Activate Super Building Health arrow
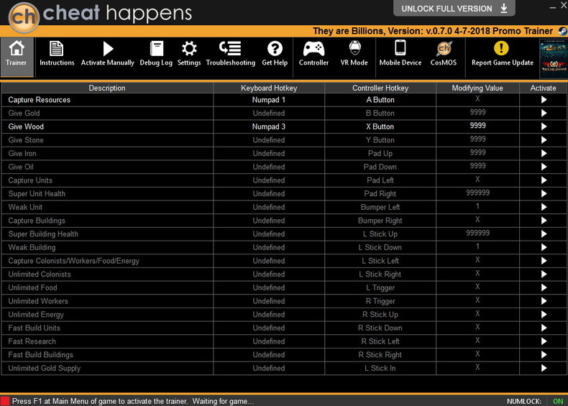 [x=544, y=234]
